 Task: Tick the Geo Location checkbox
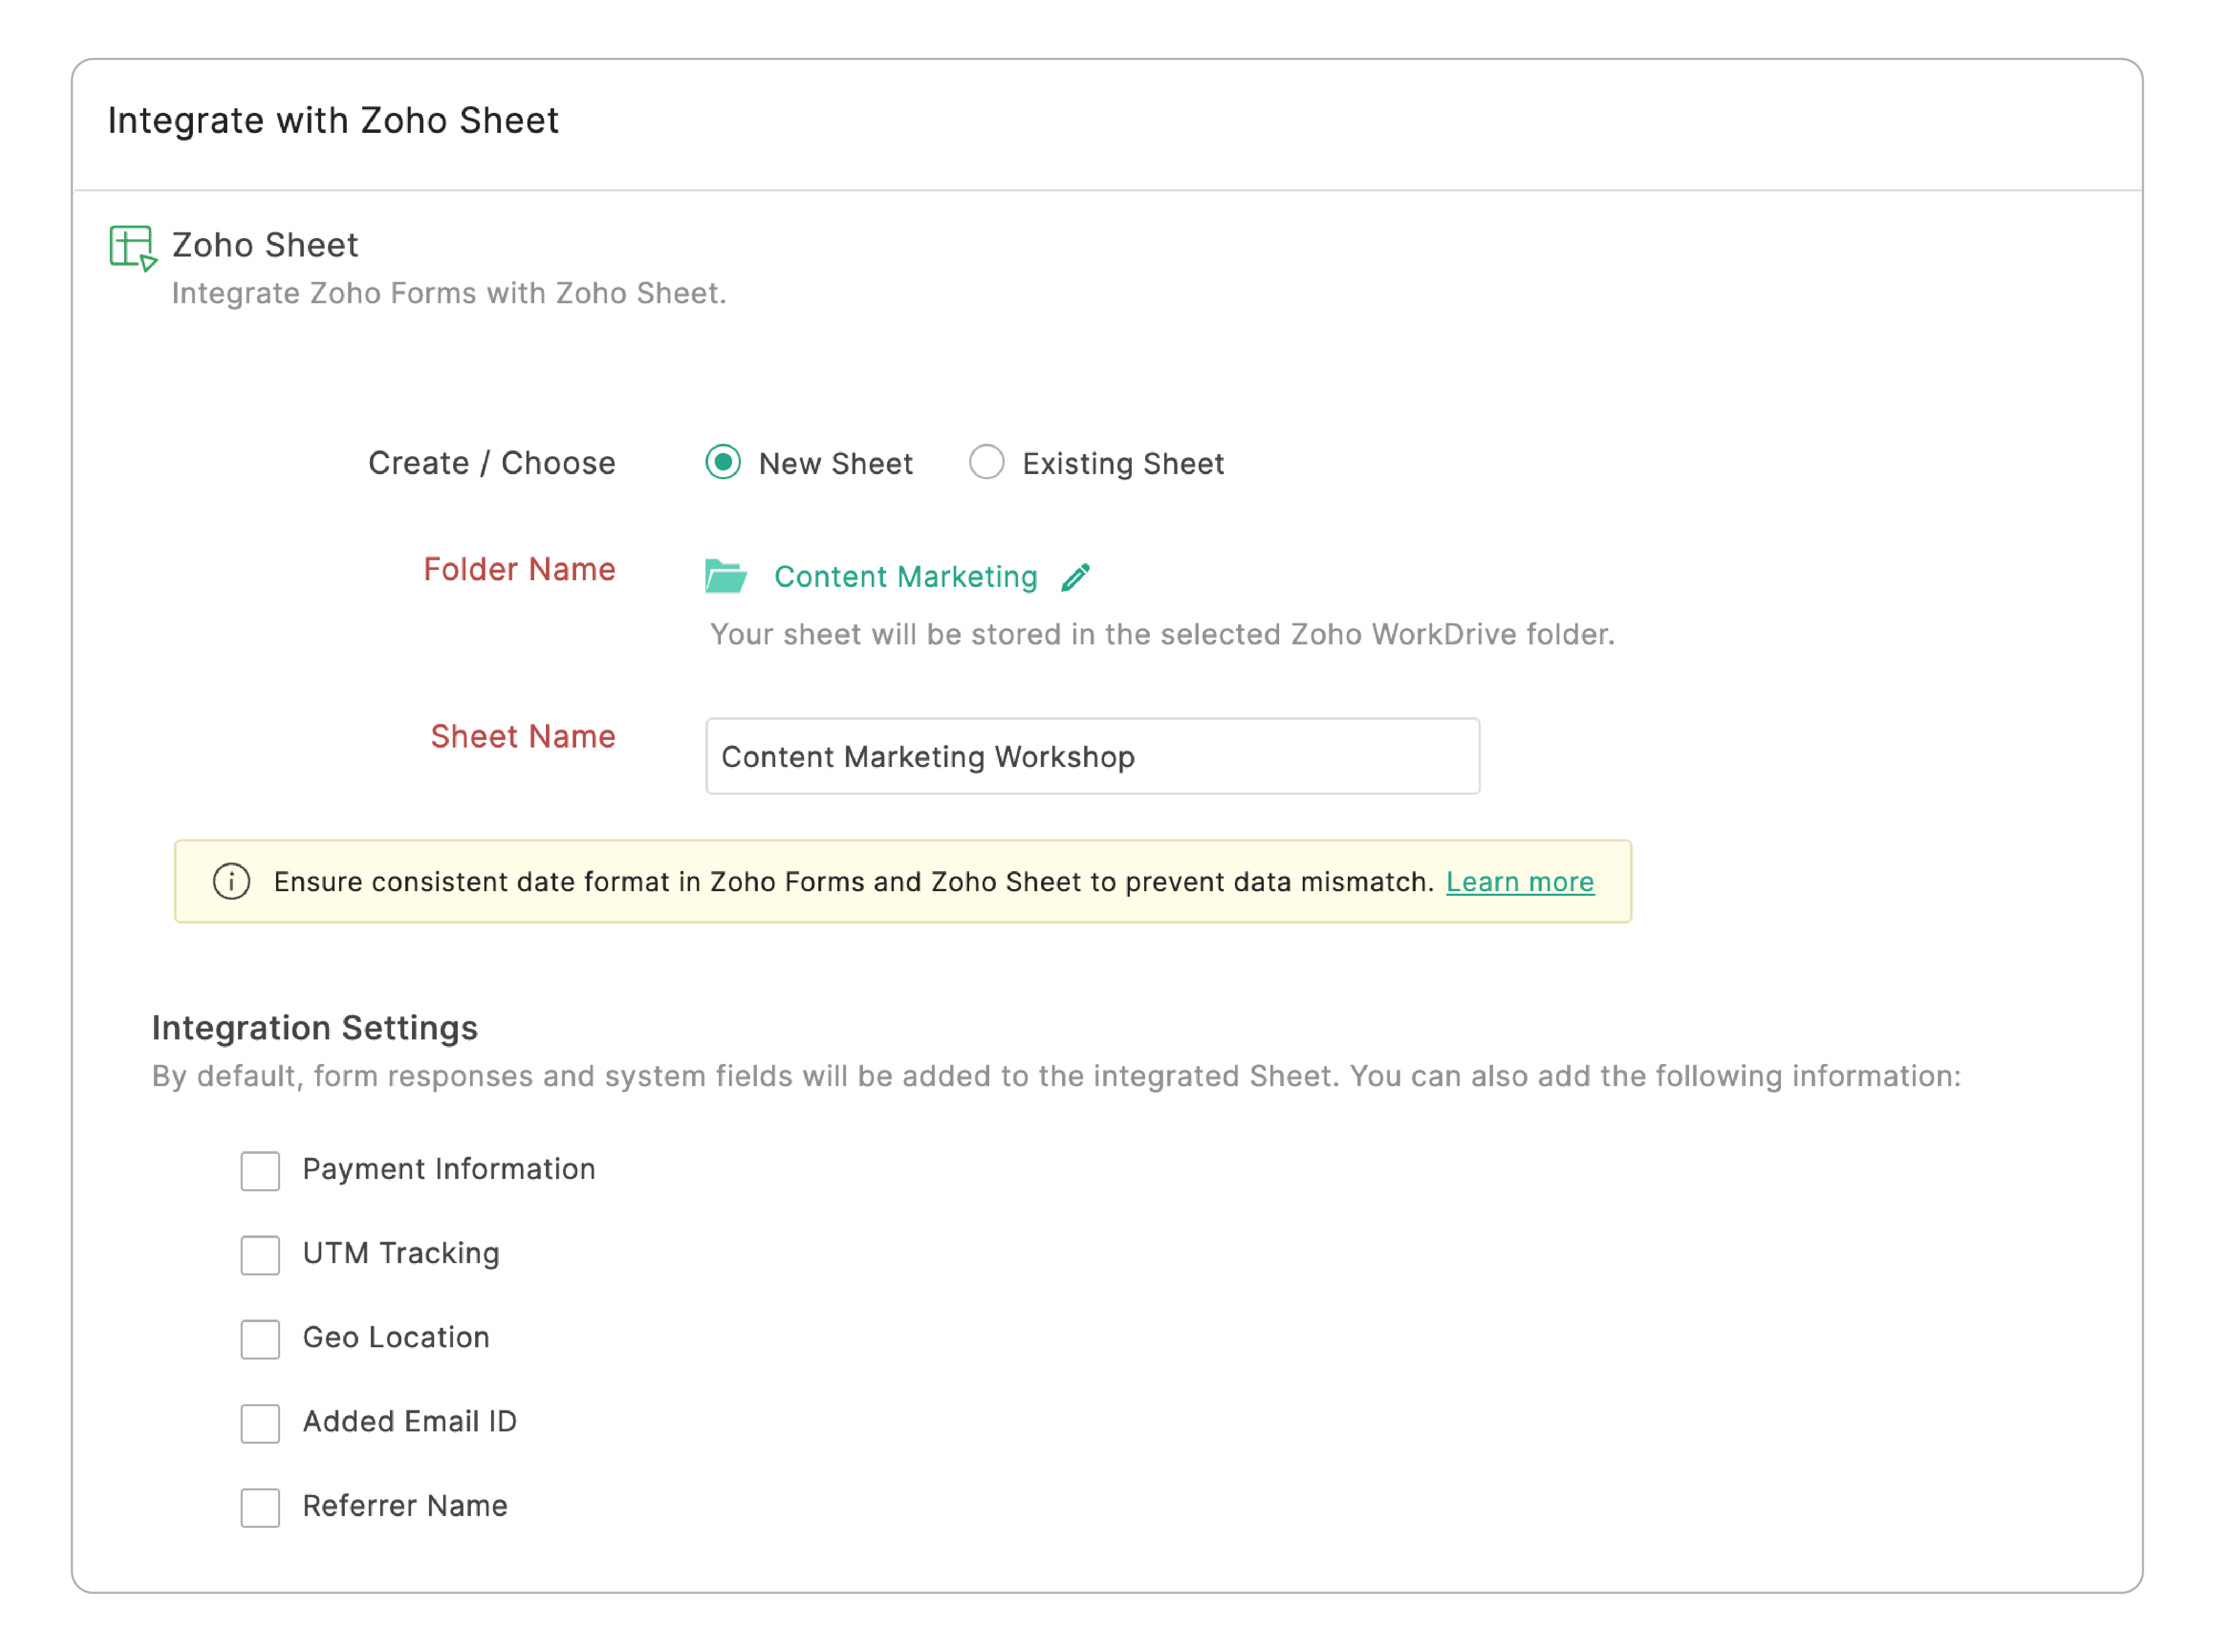(260, 1338)
